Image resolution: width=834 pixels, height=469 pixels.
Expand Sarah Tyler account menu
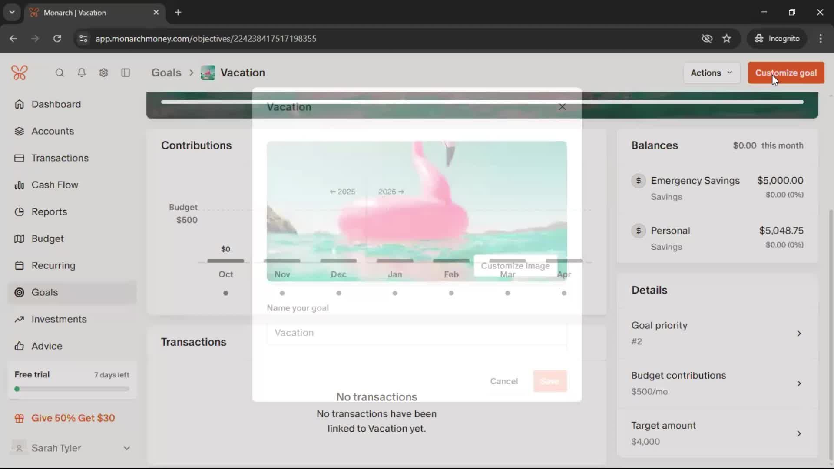pos(126,448)
